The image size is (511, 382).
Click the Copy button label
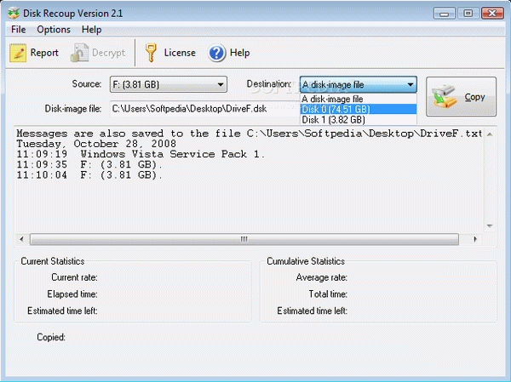[x=474, y=97]
